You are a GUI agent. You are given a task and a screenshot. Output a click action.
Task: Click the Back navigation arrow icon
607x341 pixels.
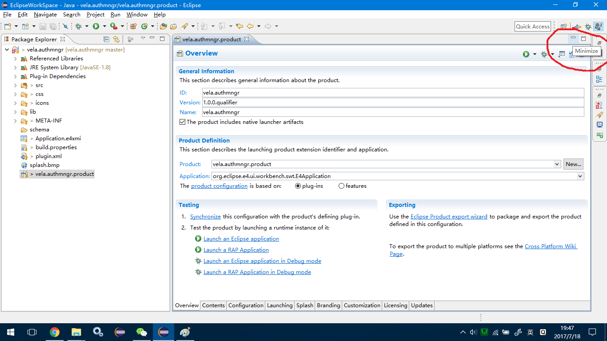(x=250, y=27)
